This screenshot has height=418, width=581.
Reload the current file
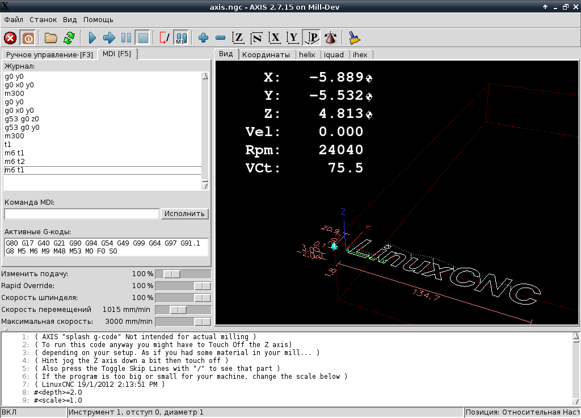coord(69,38)
